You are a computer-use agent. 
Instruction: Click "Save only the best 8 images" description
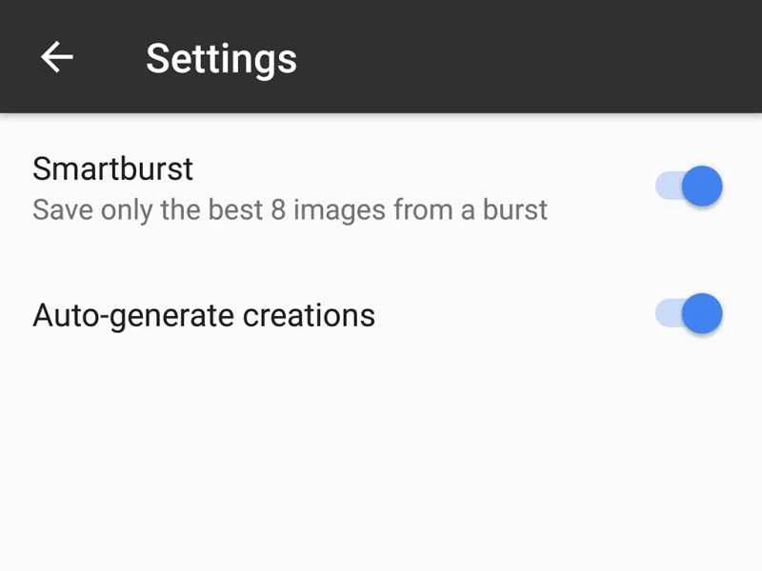[290, 209]
